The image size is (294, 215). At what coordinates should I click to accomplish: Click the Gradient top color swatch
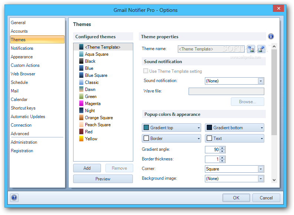coord(146,128)
